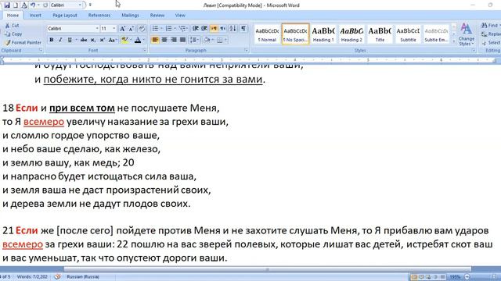
Task: Copy the selection to clipboard
Action: [x=13, y=34]
